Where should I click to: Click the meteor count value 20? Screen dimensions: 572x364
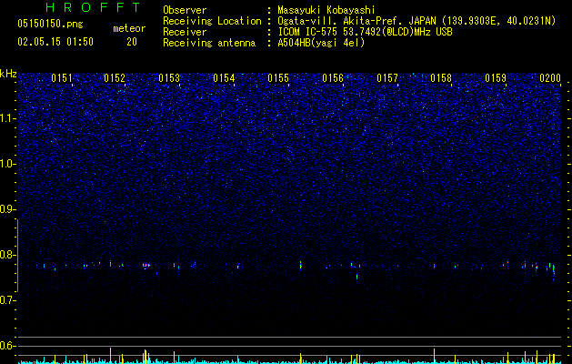132,42
